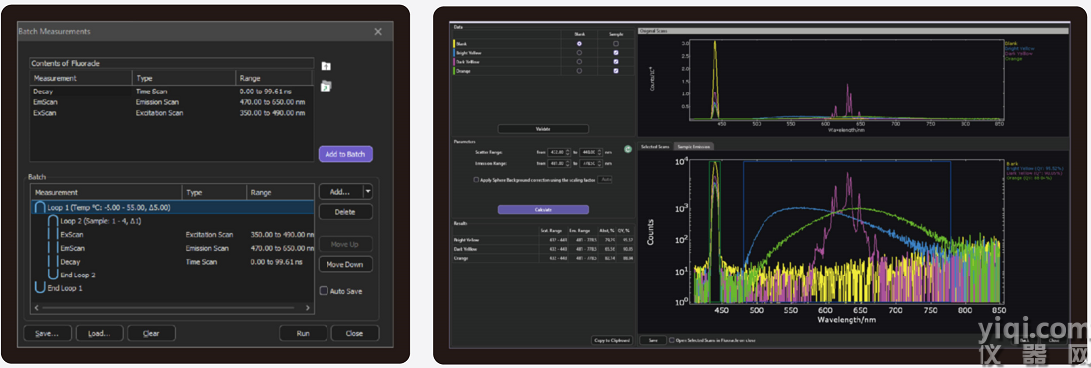Open the Add... dropdown arrow
Screen dimensions: 1091x368
(368, 191)
